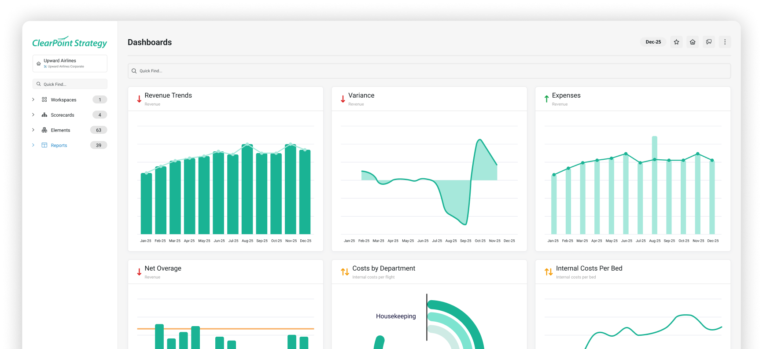Viewport: 763px width, 349px height.
Task: Click the Reports table icon
Action: (44, 145)
